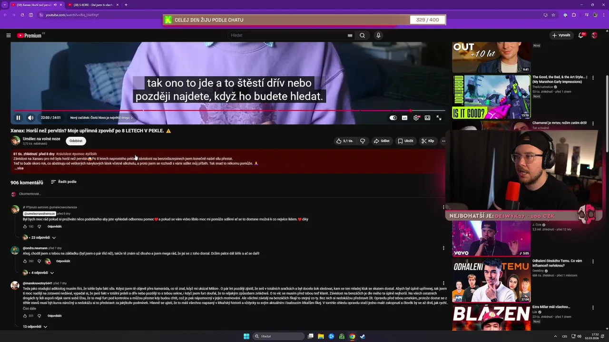609x342 pixels.
Task: Open channel Umělec na volné noze
Action: click(41, 139)
